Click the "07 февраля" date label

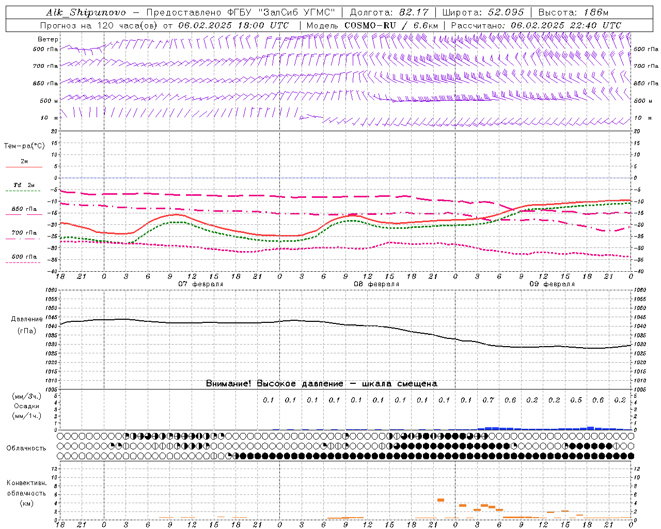point(201,284)
